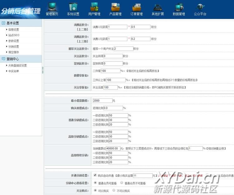The image size is (234, 195).
Task: Choose the 普通会员不可查看 radio button
Action: point(122,183)
